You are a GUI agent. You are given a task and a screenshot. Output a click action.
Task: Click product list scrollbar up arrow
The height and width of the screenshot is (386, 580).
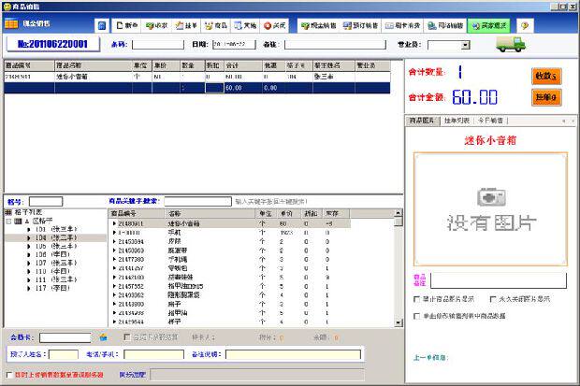(x=398, y=213)
